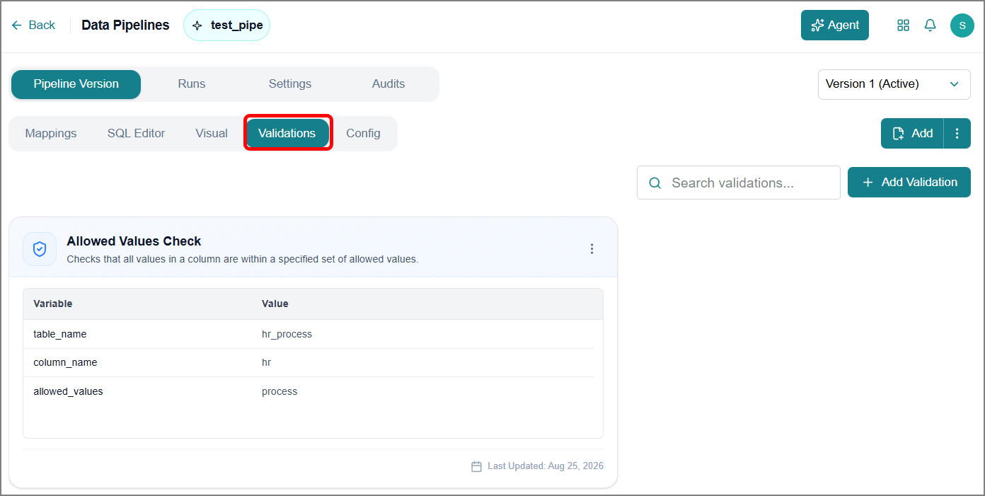Go Back to the previous page
Viewport: 985px width, 496px height.
[x=33, y=25]
